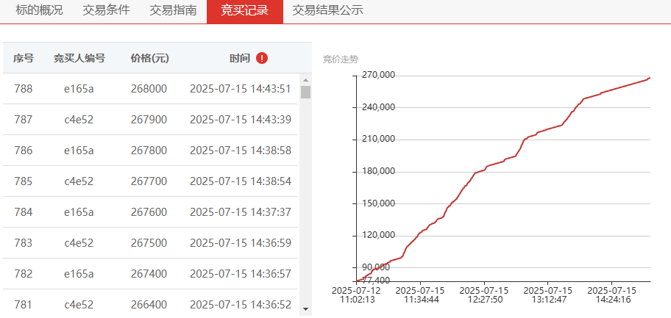Click the price 267500
The width and height of the screenshot is (671, 318).
click(x=149, y=243)
